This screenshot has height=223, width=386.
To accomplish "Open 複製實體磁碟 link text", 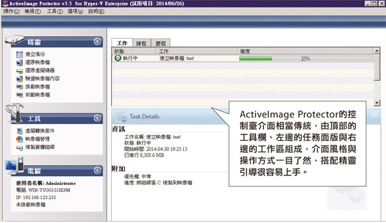I will pos(40,147).
